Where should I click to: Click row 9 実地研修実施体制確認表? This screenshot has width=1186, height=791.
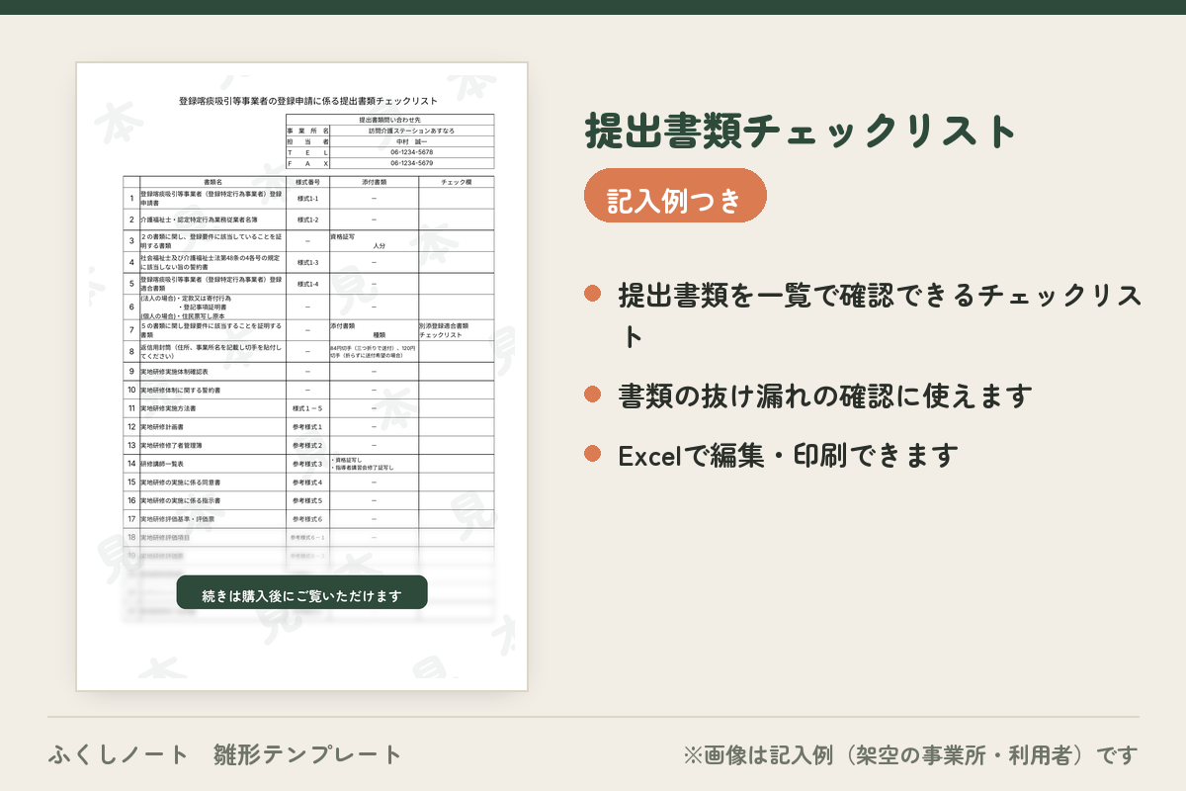[x=212, y=372]
